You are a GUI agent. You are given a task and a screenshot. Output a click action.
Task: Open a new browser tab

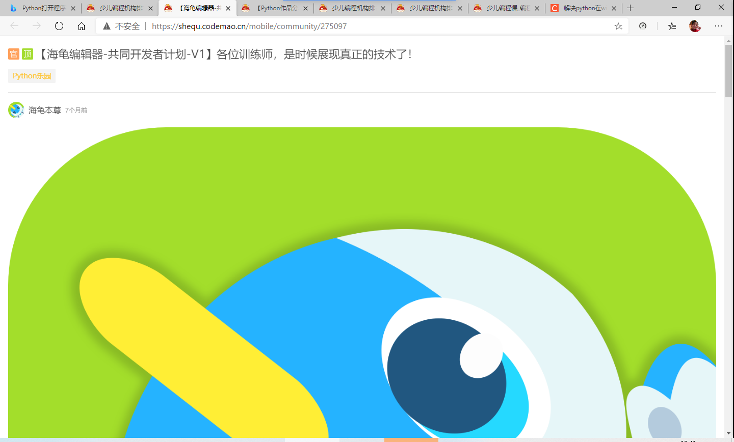tap(631, 8)
